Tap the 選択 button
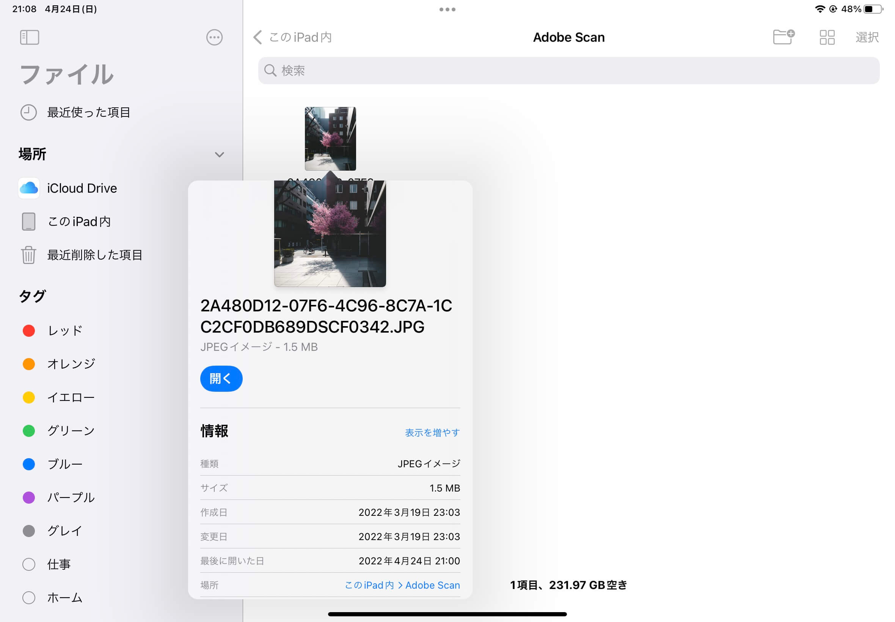 (x=867, y=38)
